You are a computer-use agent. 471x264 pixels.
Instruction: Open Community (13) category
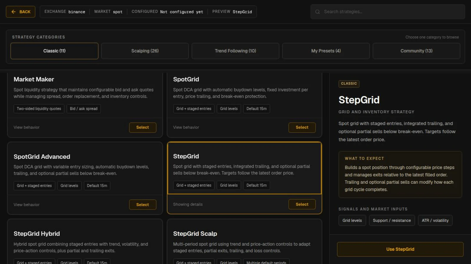[416, 51]
